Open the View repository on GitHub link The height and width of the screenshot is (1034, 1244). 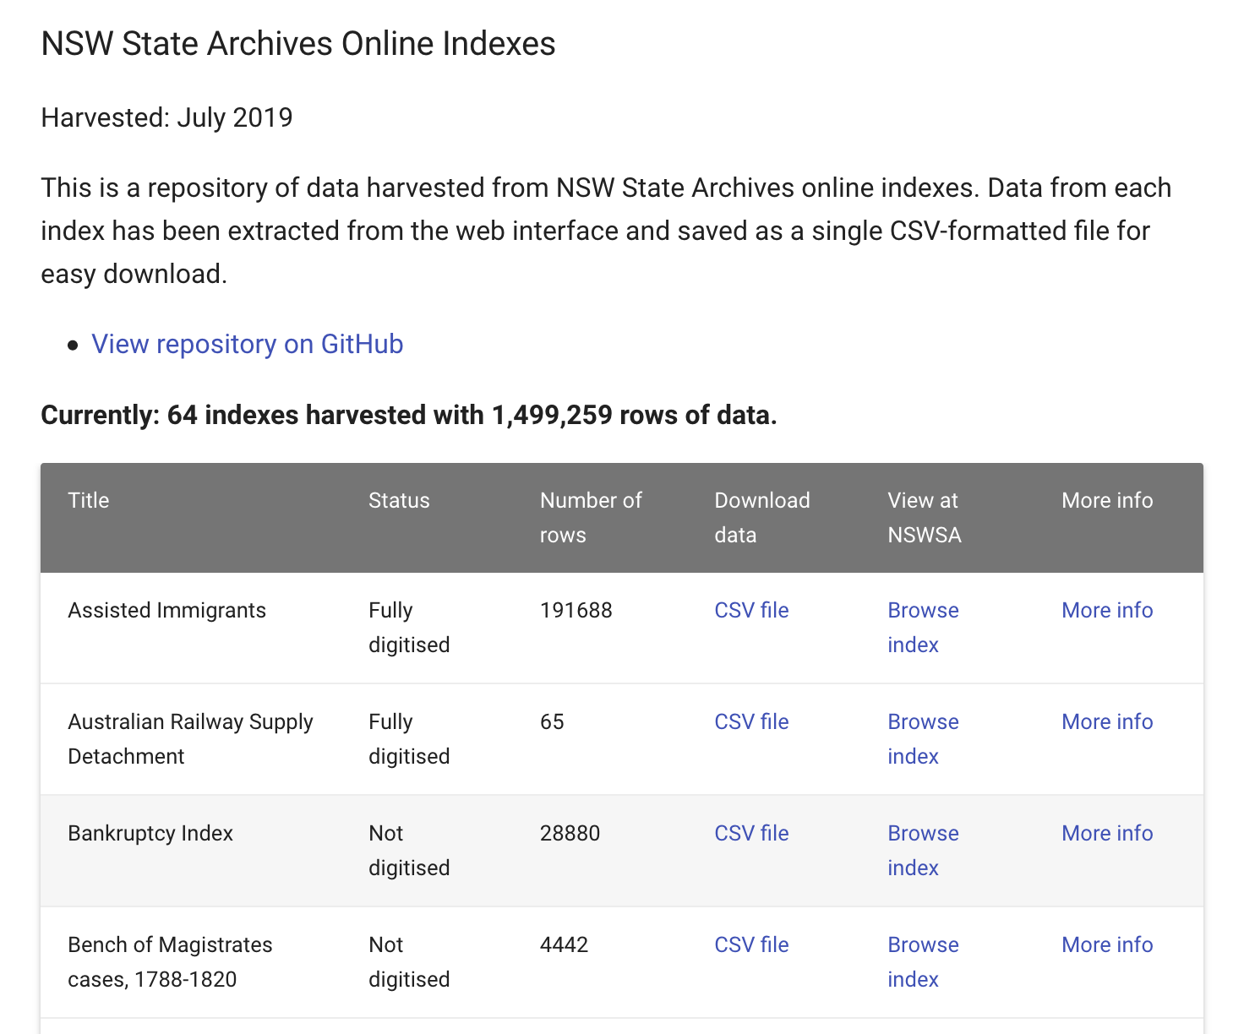click(247, 345)
